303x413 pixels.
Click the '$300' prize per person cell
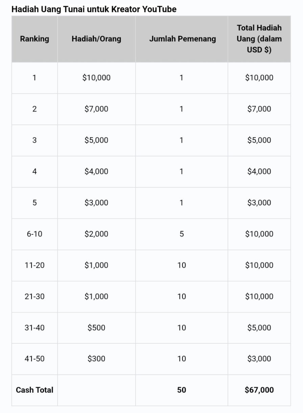coord(96,359)
